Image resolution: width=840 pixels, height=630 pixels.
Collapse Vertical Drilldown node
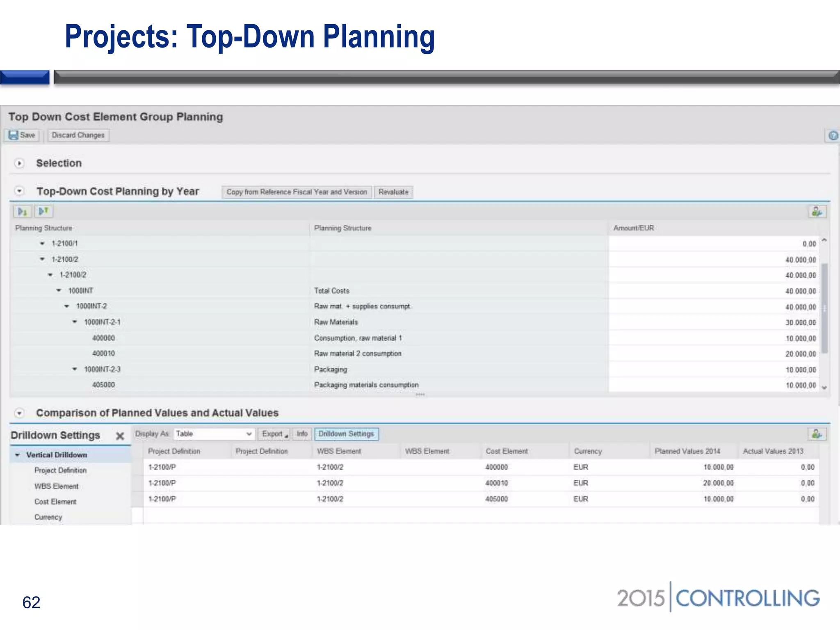tap(17, 455)
